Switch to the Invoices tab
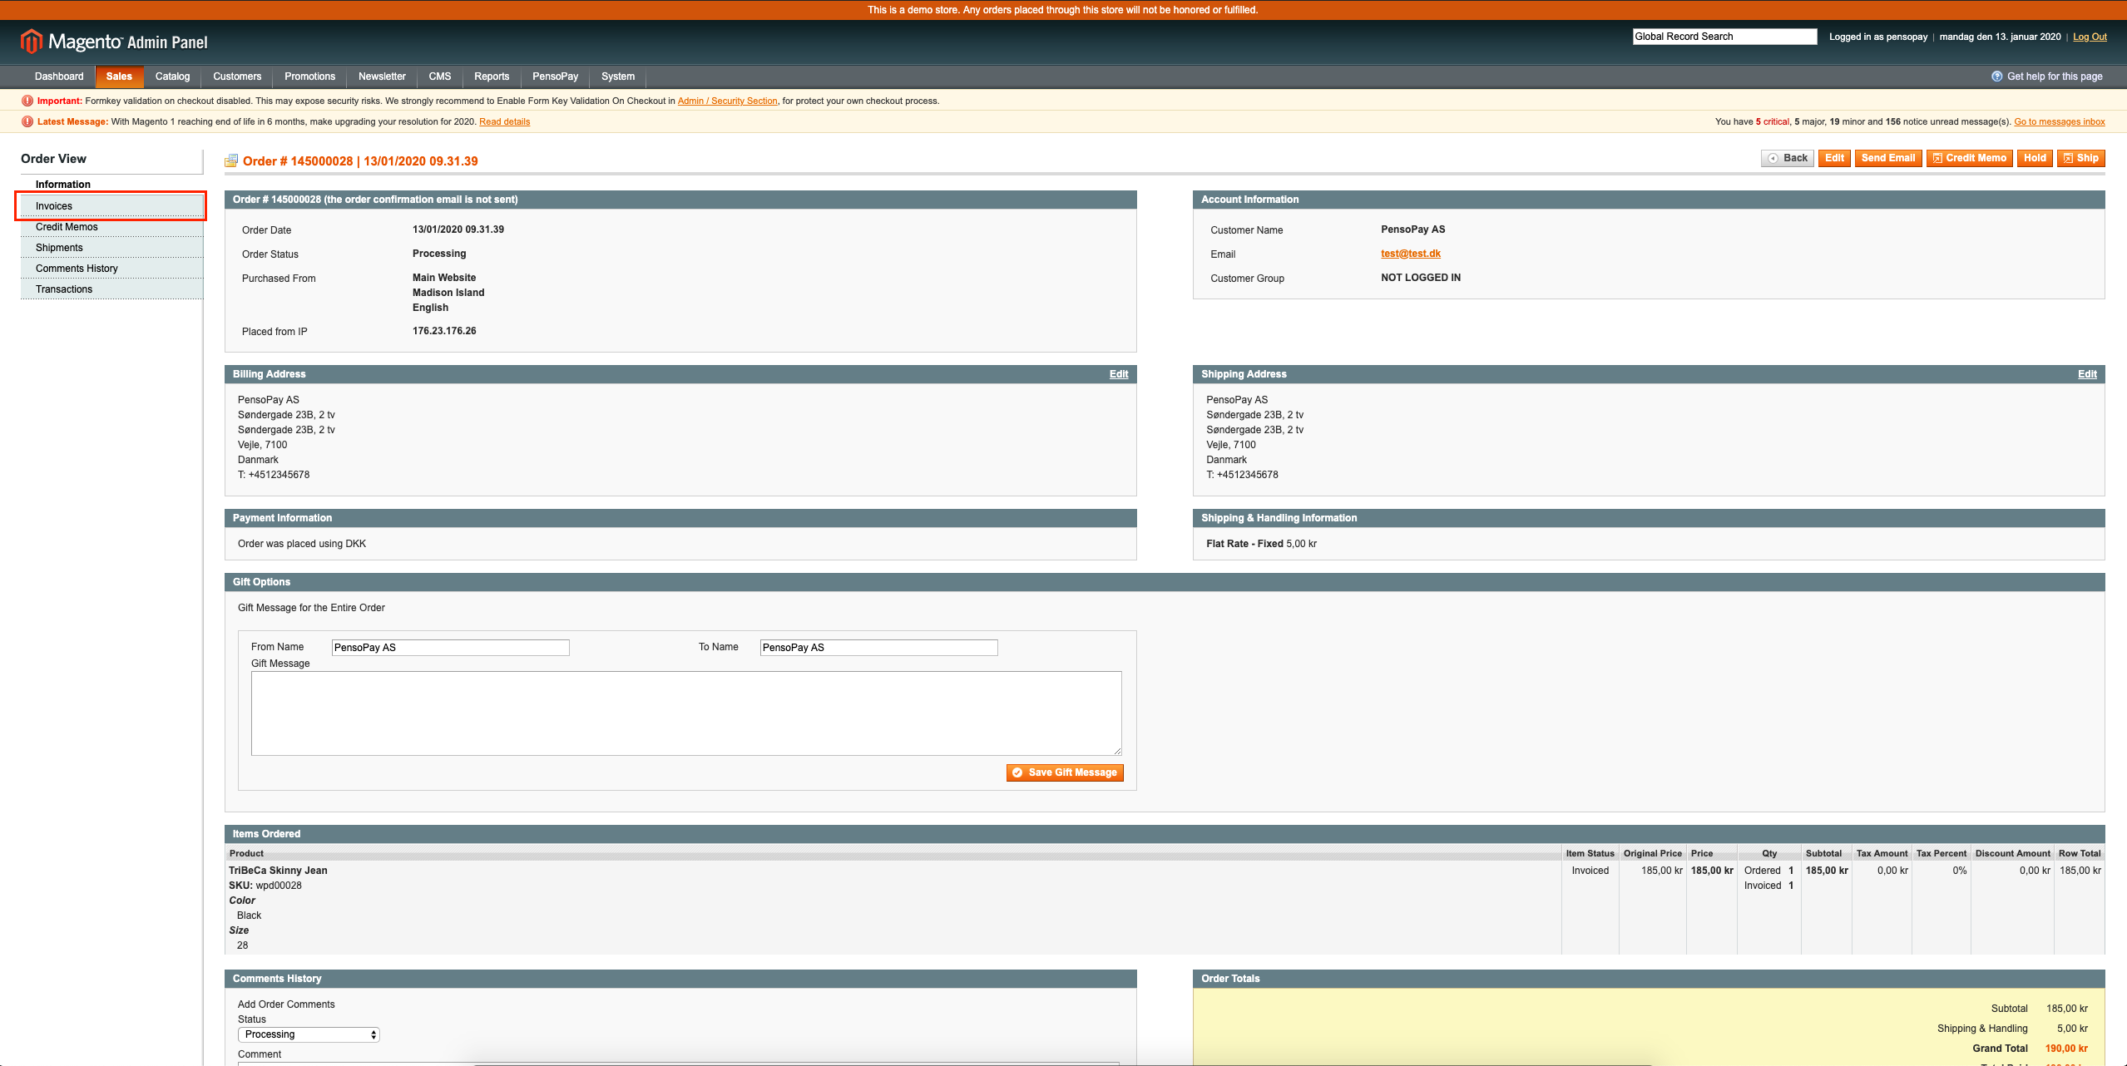The image size is (2127, 1066). click(111, 206)
